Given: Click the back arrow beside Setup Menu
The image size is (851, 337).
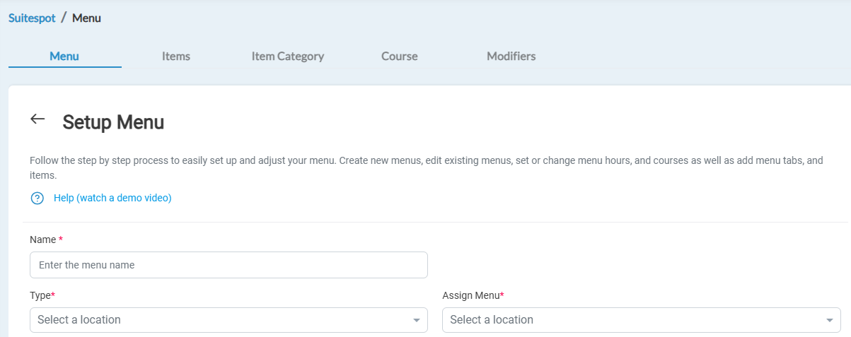Looking at the screenshot, I should [x=37, y=119].
